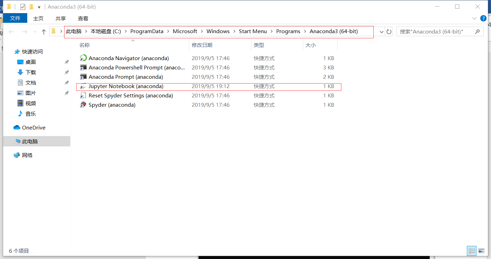This screenshot has height=259, width=491.
Task: Select Reset Spyder Settings (anaconda) file name
Action: pos(131,95)
